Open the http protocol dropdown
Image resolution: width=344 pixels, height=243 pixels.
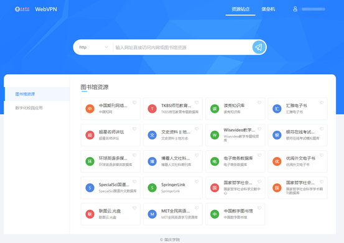(x=94, y=47)
